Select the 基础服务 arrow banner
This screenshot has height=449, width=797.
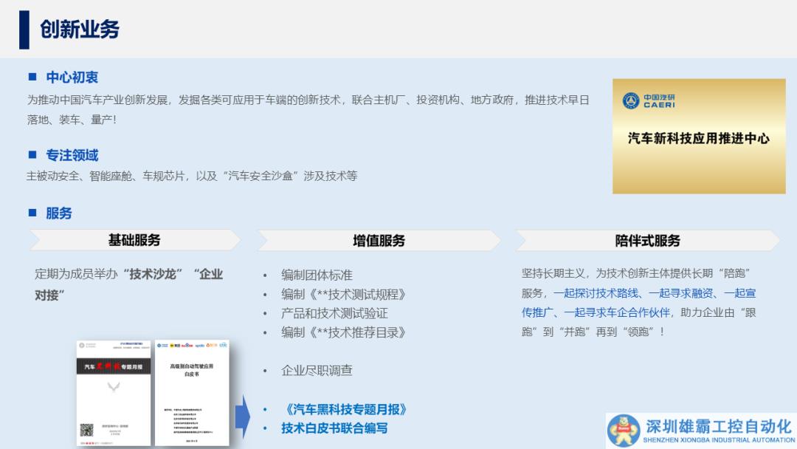pyautogui.click(x=134, y=240)
